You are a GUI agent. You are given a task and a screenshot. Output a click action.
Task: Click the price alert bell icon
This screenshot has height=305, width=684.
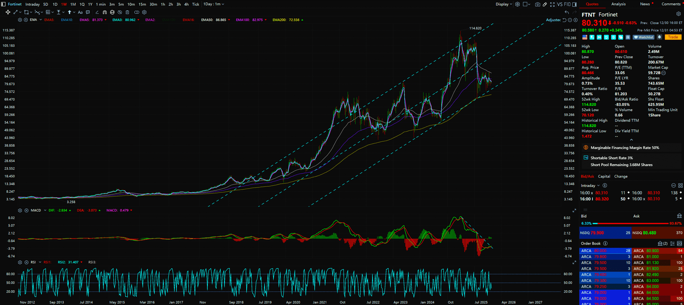(x=659, y=37)
